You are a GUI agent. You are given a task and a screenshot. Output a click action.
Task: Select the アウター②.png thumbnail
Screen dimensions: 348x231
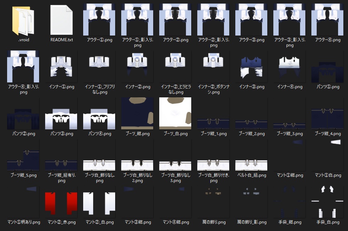tap(175, 20)
